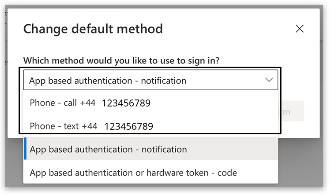Click the word notification in the highlighted option

[x=164, y=149]
